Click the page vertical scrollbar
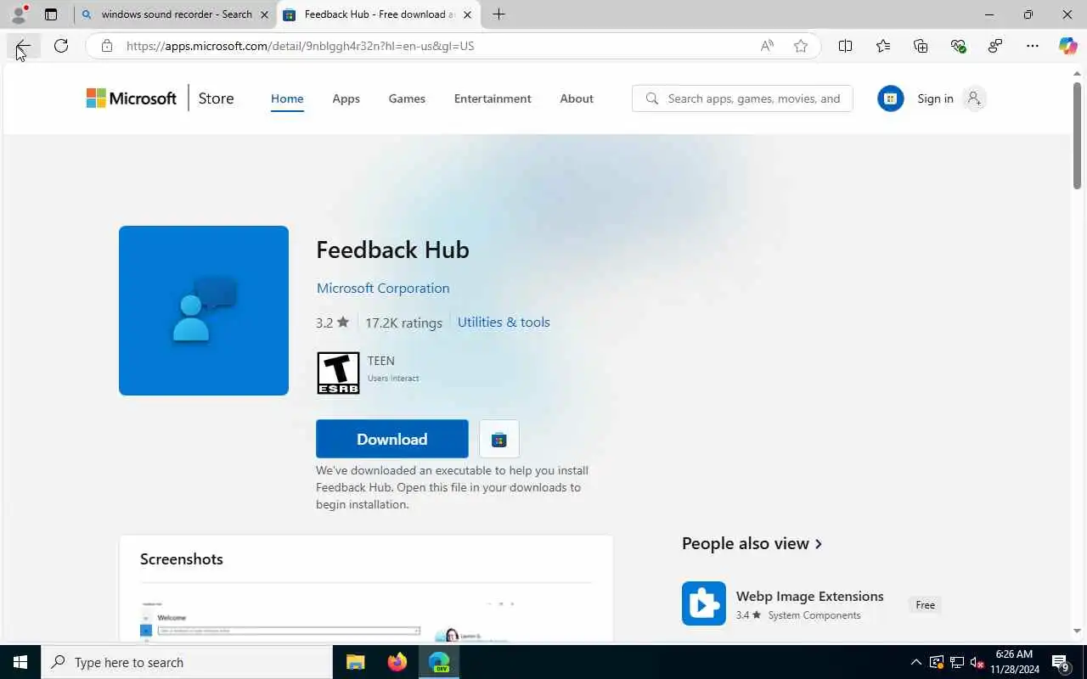The height and width of the screenshot is (679, 1087). 1077,136
